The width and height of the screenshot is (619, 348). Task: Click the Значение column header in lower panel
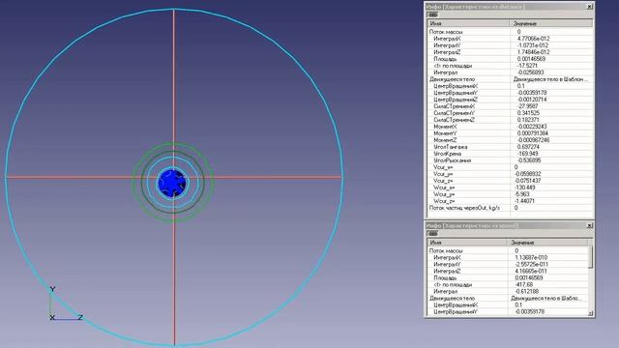pos(548,243)
